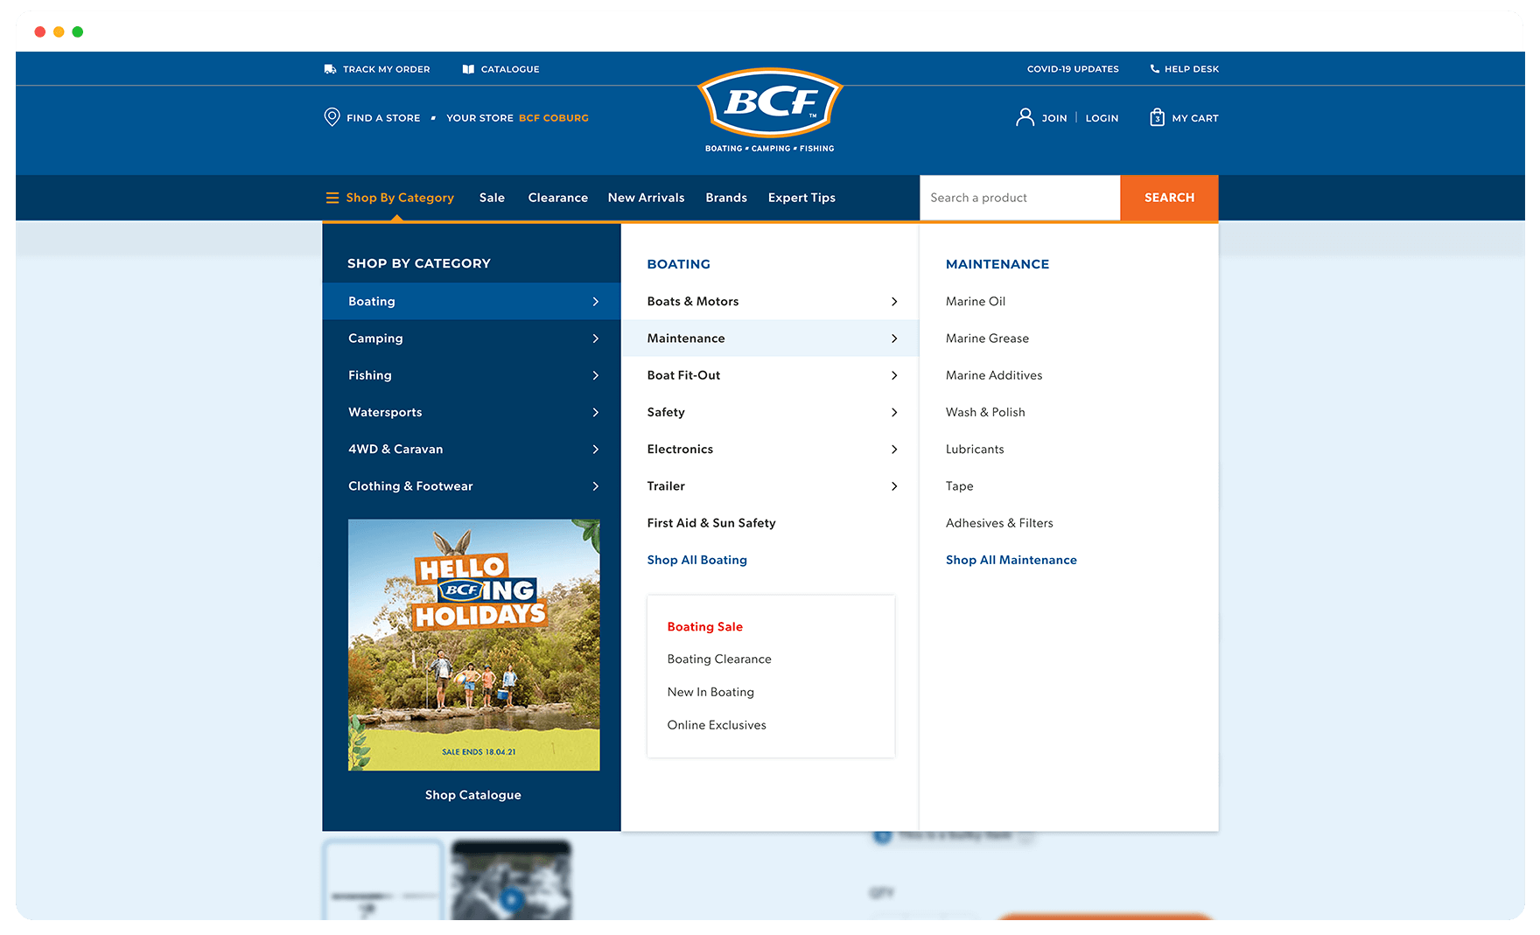Click the Hello BCFing Holidays catalogue image
1540x935 pixels.
pos(474,645)
